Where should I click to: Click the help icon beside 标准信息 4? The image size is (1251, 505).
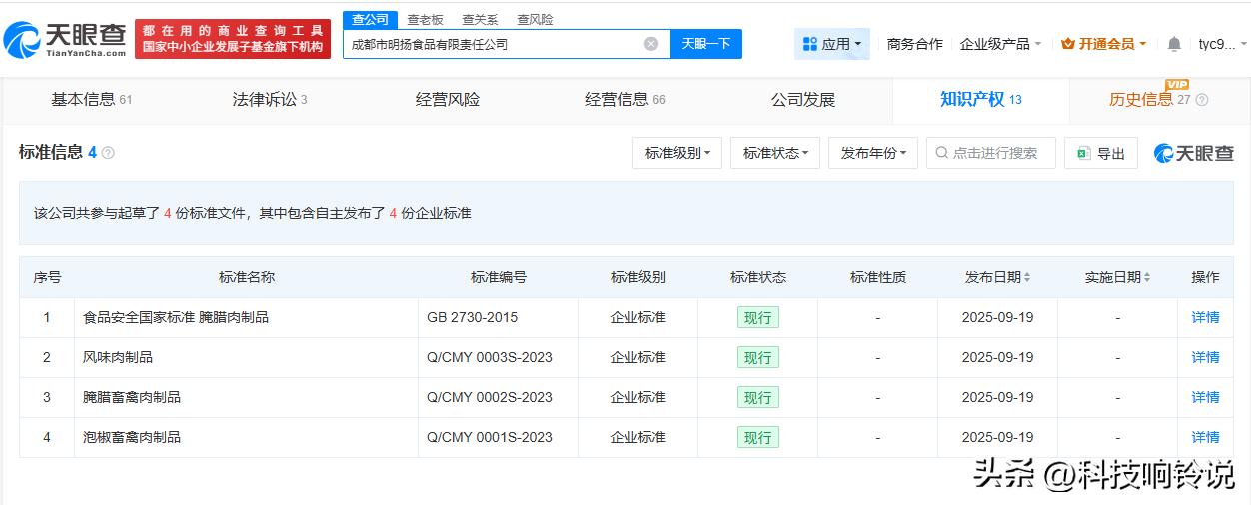(x=108, y=153)
